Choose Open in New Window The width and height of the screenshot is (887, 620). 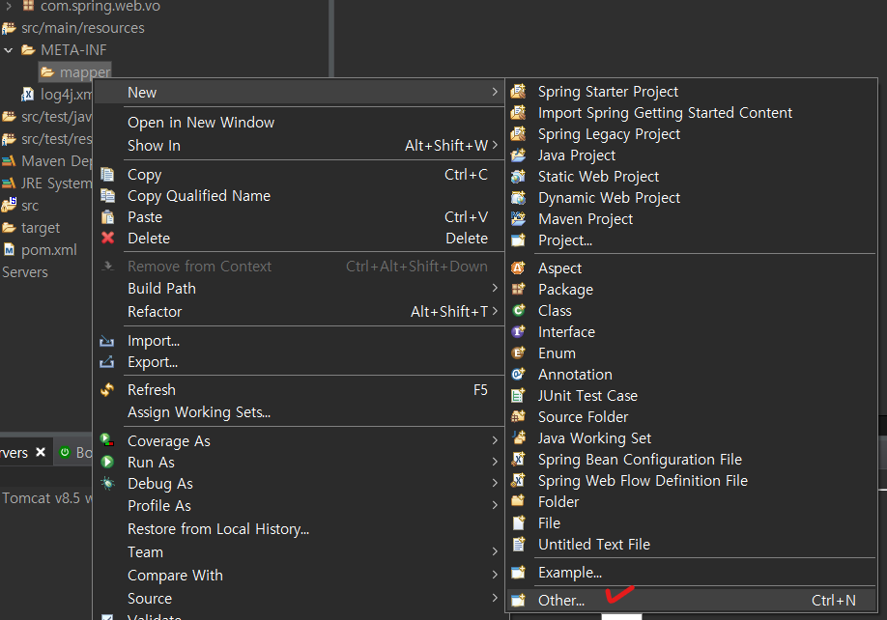[x=299, y=122]
